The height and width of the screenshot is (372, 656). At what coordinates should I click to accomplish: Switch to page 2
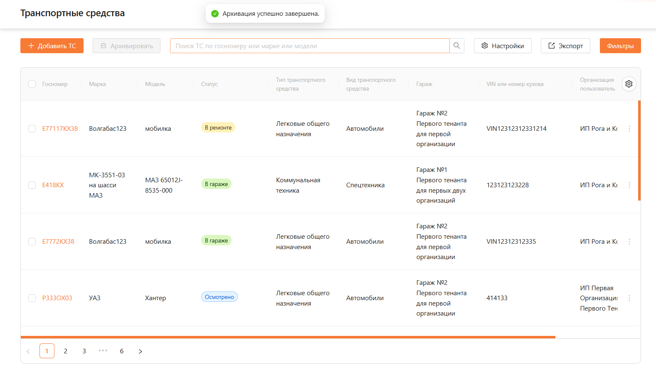(x=66, y=351)
